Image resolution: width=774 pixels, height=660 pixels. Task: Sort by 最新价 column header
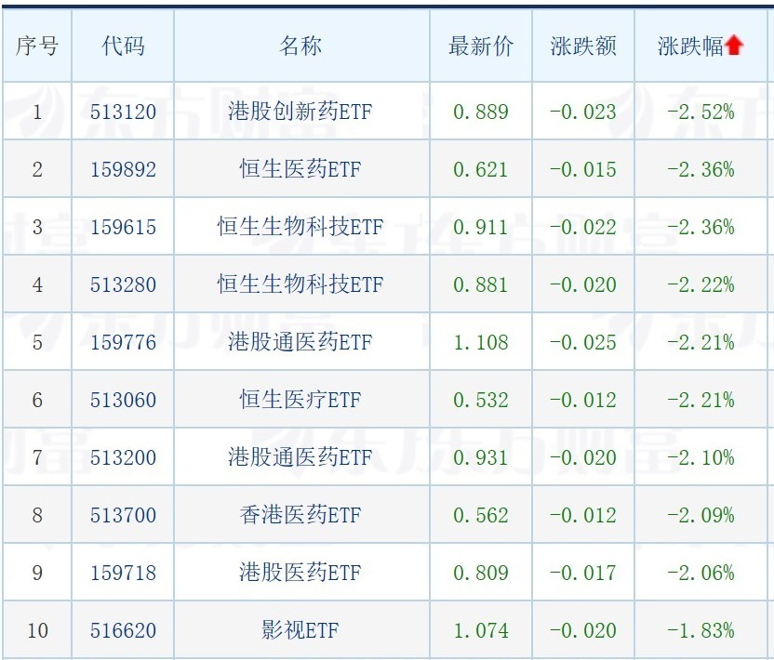[481, 46]
